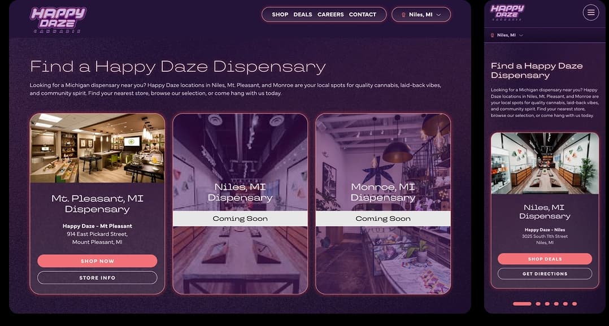Open the hamburger menu in mobile view
This screenshot has width=609, height=326.
(x=591, y=12)
